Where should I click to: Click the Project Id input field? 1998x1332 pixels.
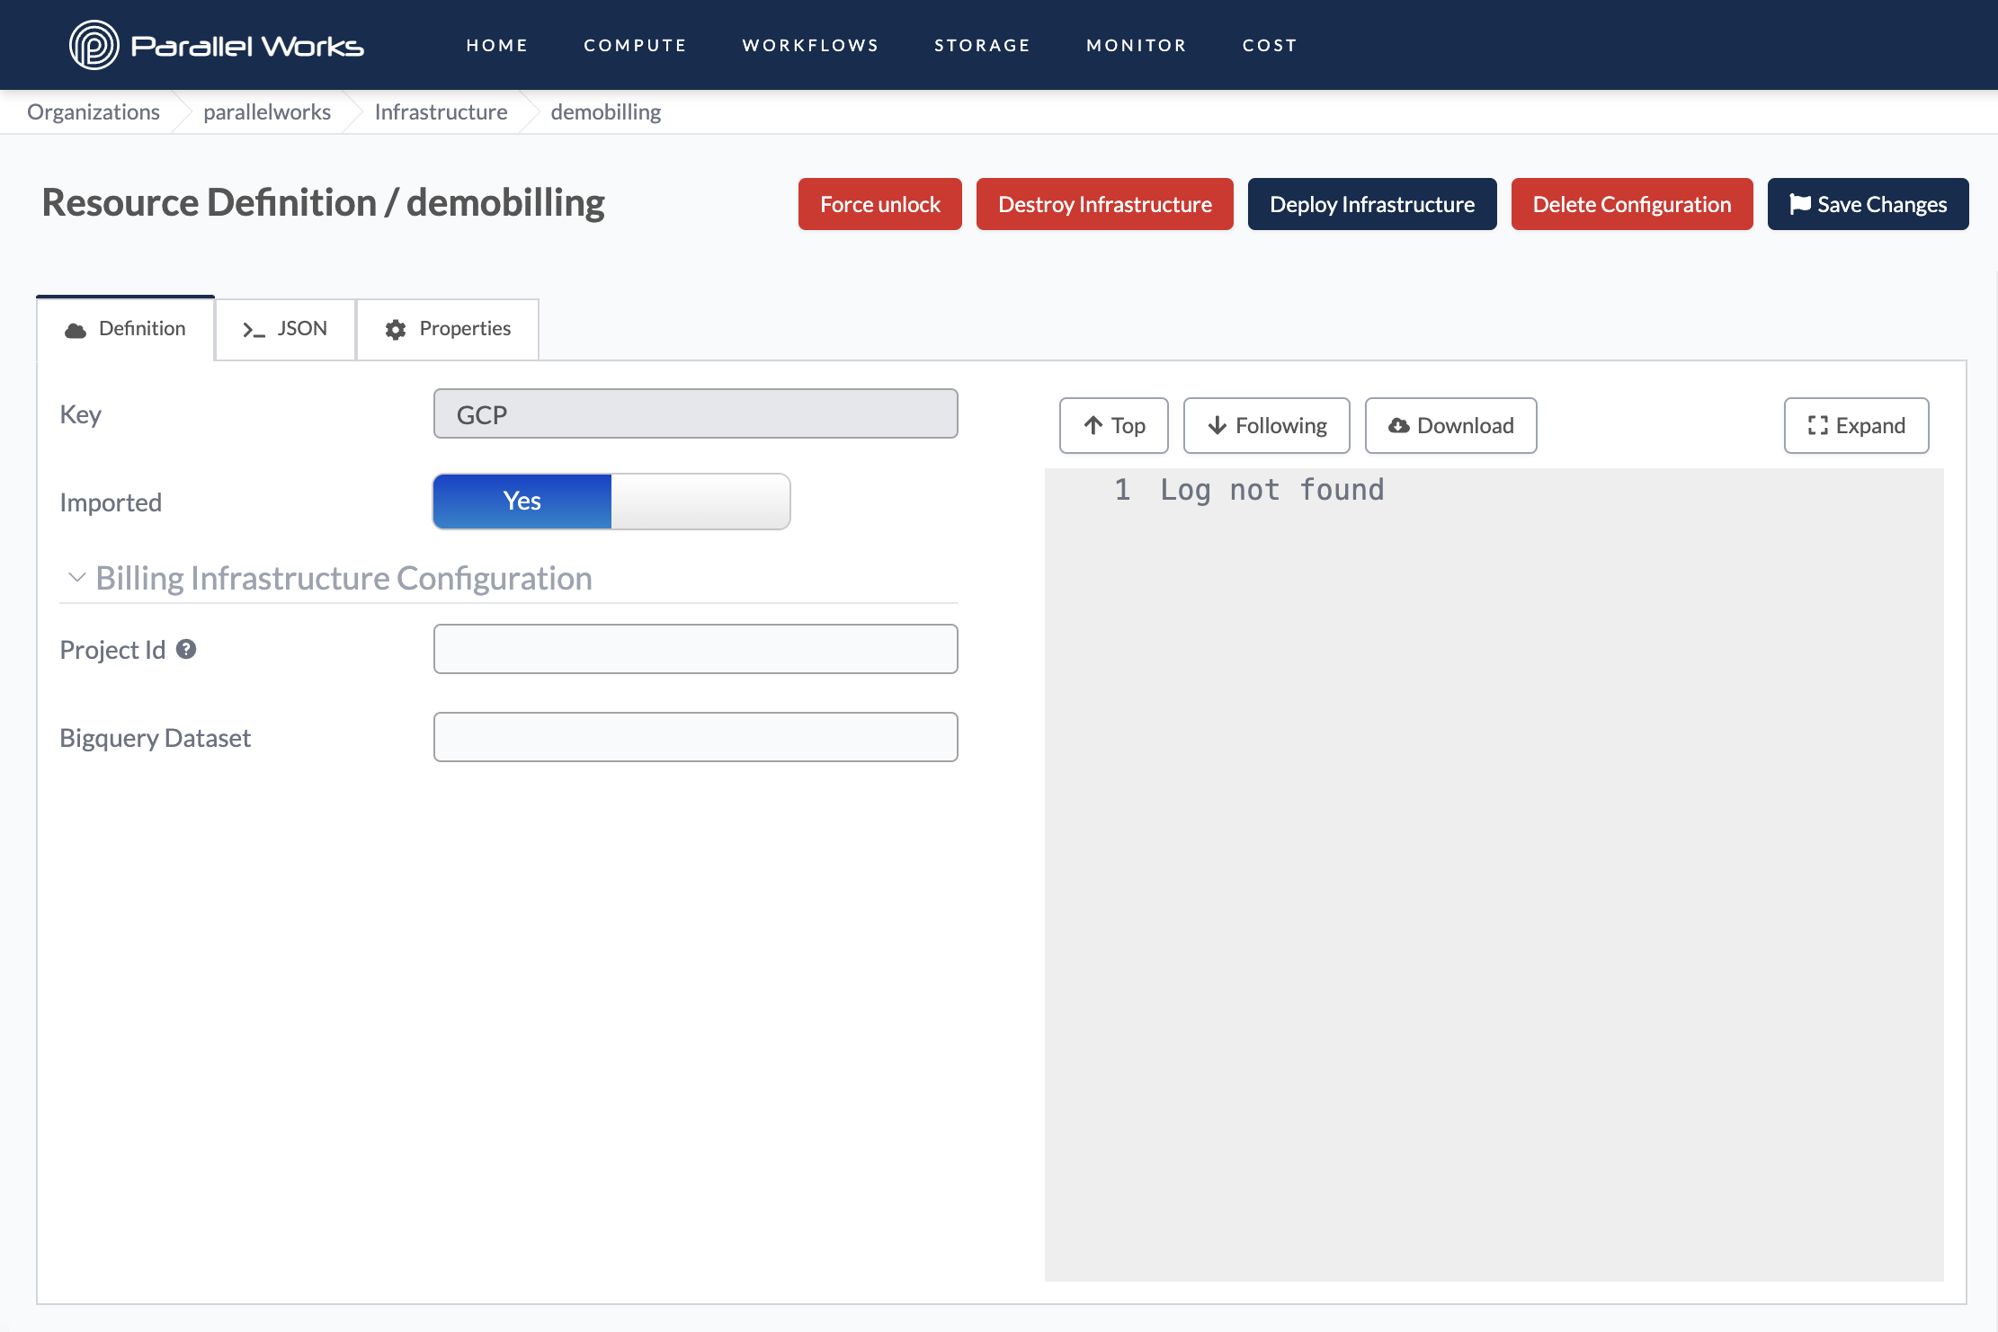coord(696,648)
